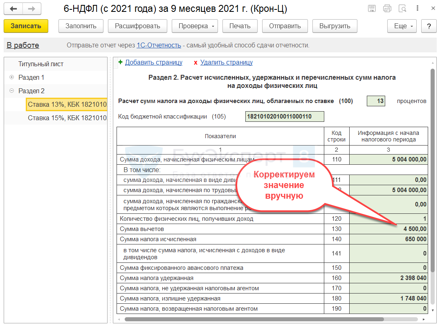This screenshot has width=440, height=325.
Task: Click the Заполнить button
Action: pos(81,26)
